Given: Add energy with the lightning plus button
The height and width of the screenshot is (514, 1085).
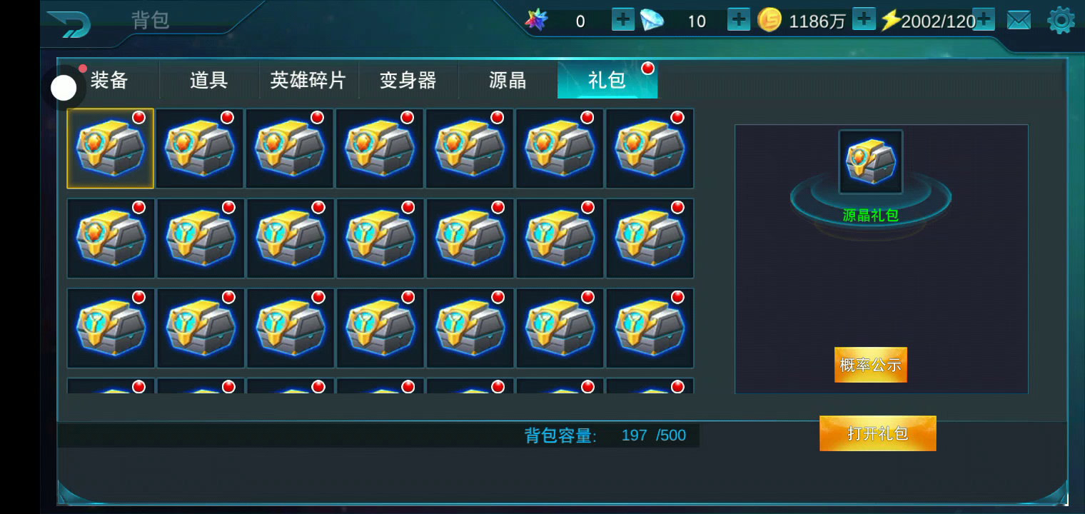Looking at the screenshot, I should [x=984, y=19].
